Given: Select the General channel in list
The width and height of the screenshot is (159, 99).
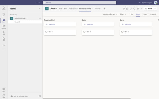Looking at the screenshot, I should (x=25, y=22).
